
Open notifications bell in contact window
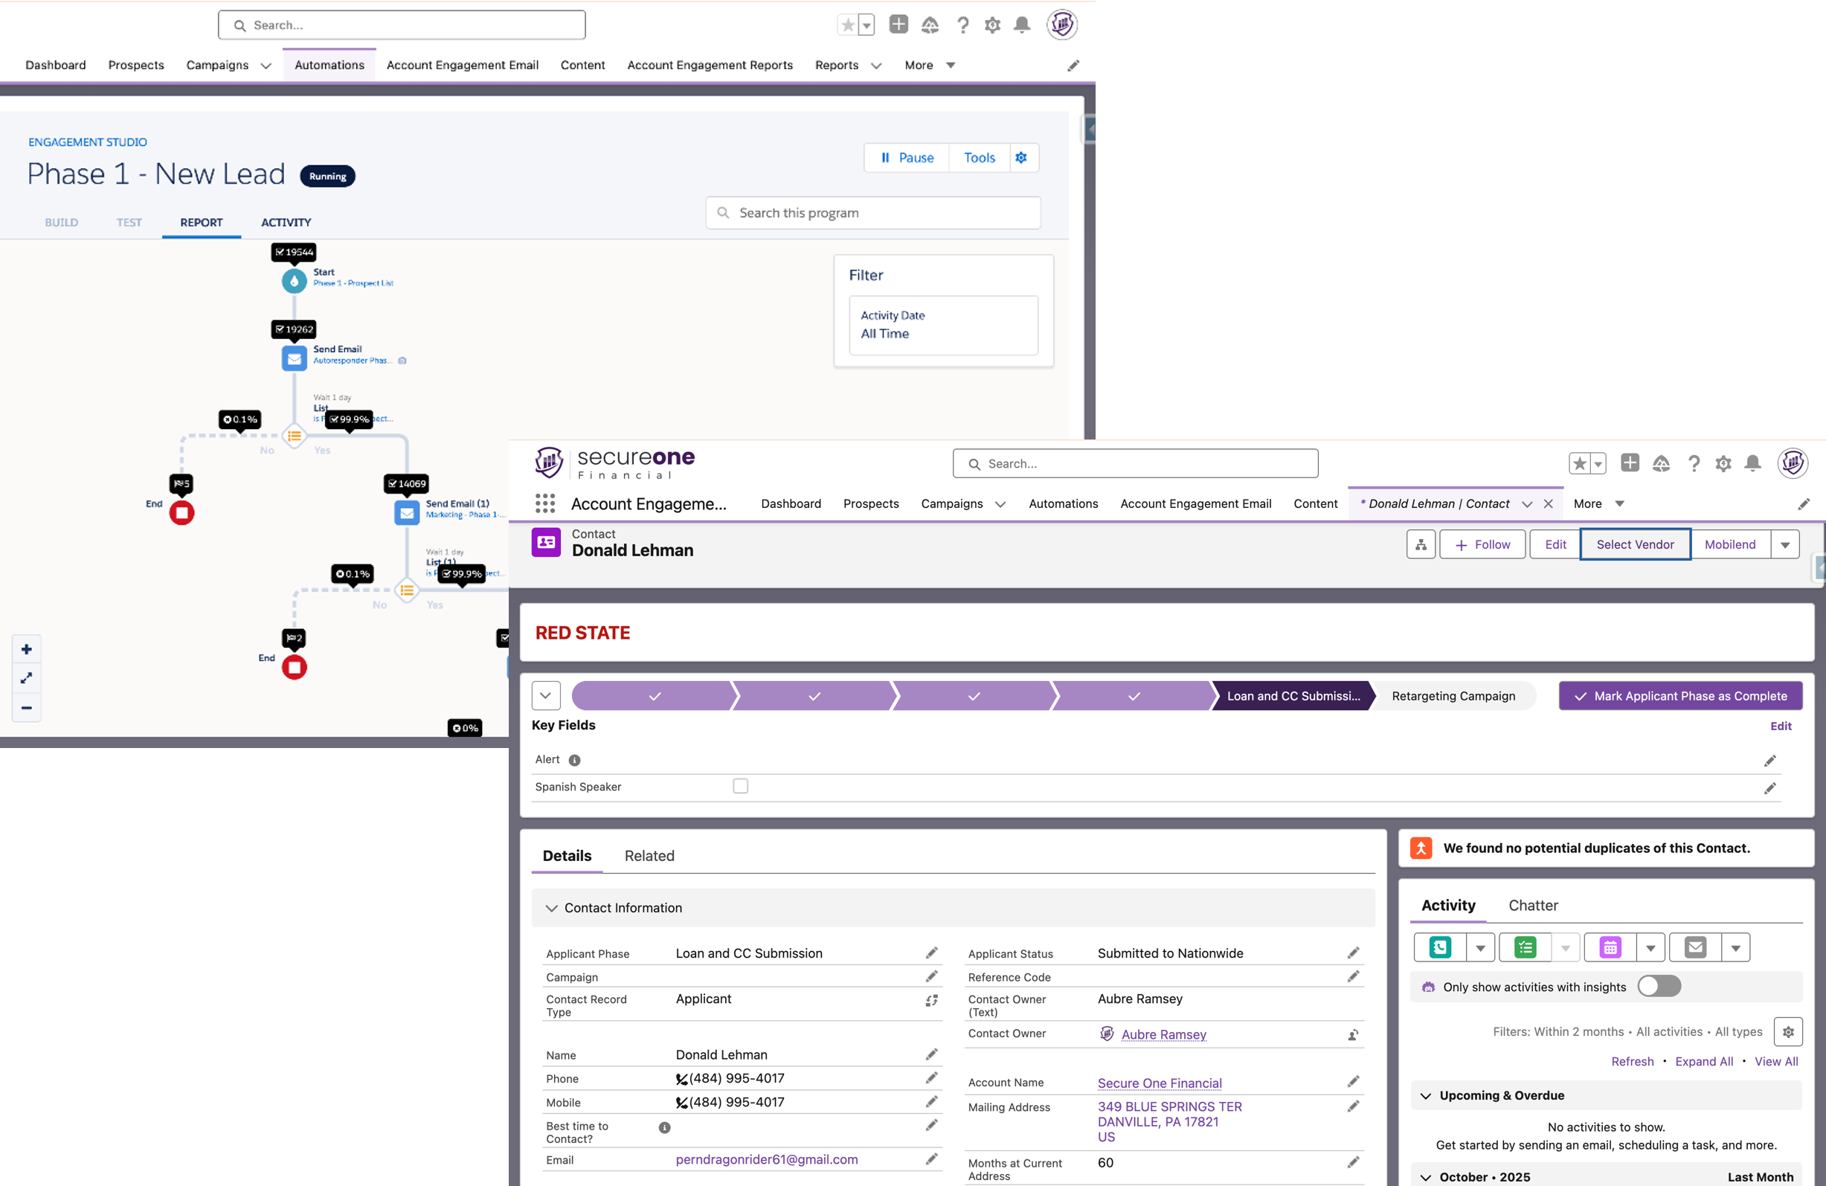click(x=1753, y=463)
